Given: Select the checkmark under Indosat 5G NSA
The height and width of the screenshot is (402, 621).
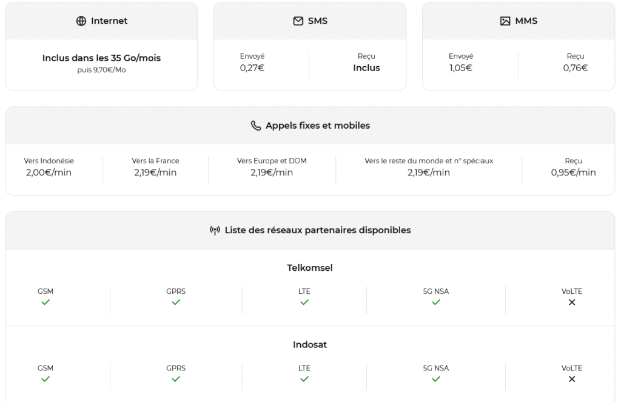Looking at the screenshot, I should click(x=435, y=379).
